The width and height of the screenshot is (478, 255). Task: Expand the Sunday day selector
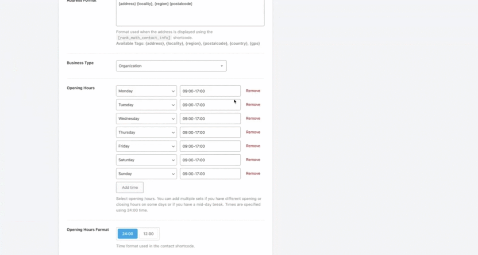click(146, 174)
